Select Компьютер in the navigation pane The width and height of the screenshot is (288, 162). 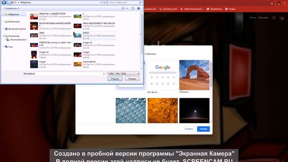coord(13,36)
